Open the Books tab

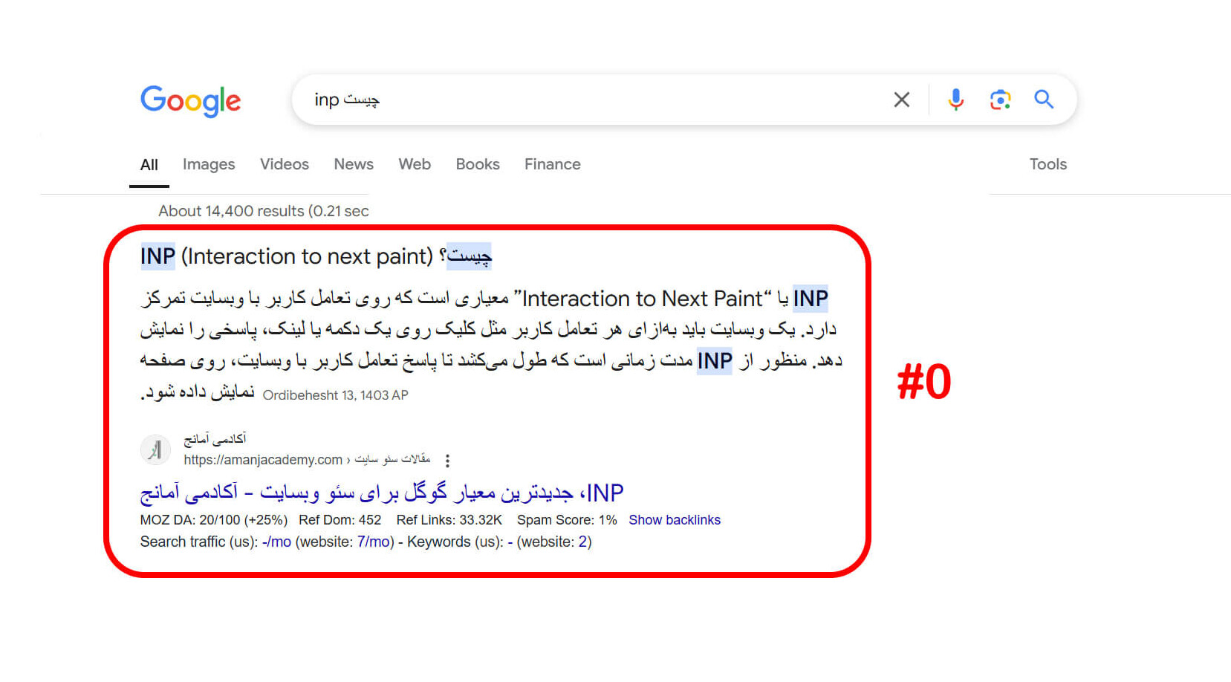coord(478,164)
